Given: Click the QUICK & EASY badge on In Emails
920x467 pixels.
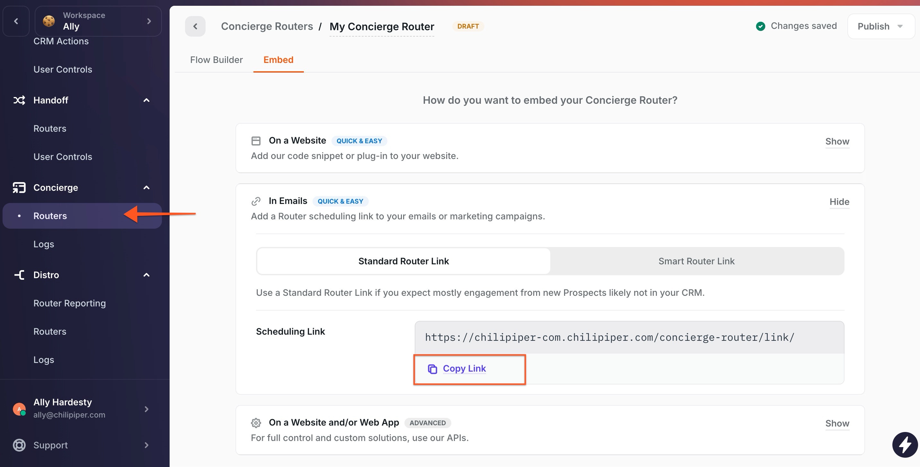Looking at the screenshot, I should click(341, 201).
